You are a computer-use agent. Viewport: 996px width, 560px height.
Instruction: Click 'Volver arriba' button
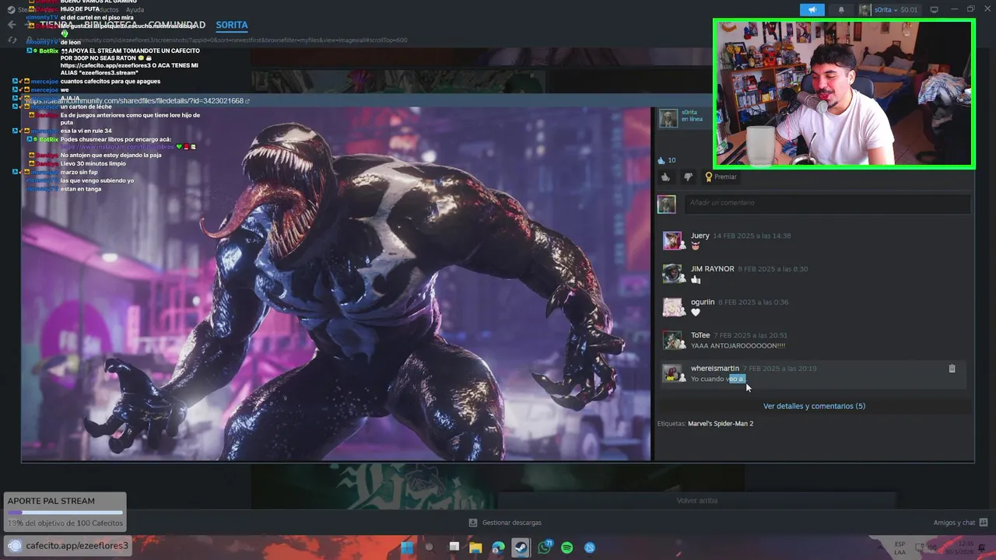point(697,501)
